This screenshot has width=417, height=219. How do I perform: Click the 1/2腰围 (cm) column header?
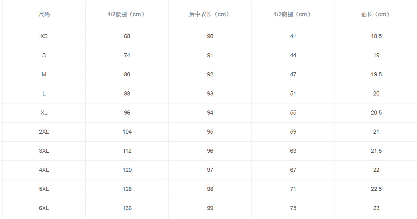pos(127,14)
